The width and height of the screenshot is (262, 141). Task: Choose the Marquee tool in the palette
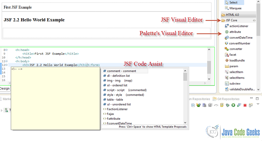pyautogui.click(x=233, y=8)
